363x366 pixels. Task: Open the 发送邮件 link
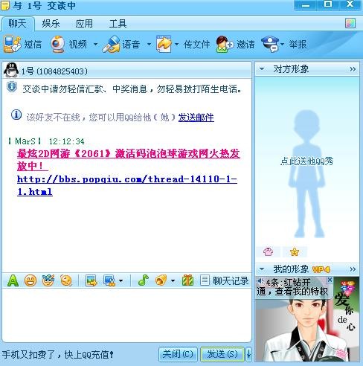[196, 118]
